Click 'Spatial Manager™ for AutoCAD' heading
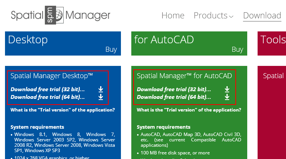The width and height of the screenshot is (286, 159). pyautogui.click(x=184, y=76)
